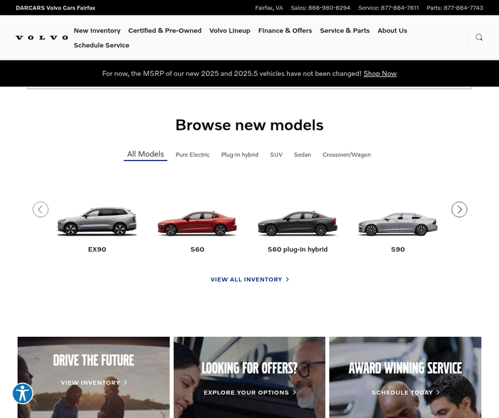The height and width of the screenshot is (418, 499).
Task: Switch to the Sedan tab
Action: 302,154
